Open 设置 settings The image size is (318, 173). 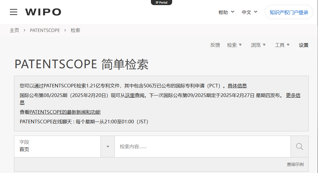pyautogui.click(x=304, y=45)
